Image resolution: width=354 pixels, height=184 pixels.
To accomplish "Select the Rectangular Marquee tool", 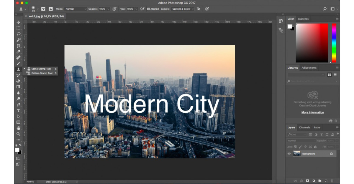I will pyautogui.click(x=18, y=28).
